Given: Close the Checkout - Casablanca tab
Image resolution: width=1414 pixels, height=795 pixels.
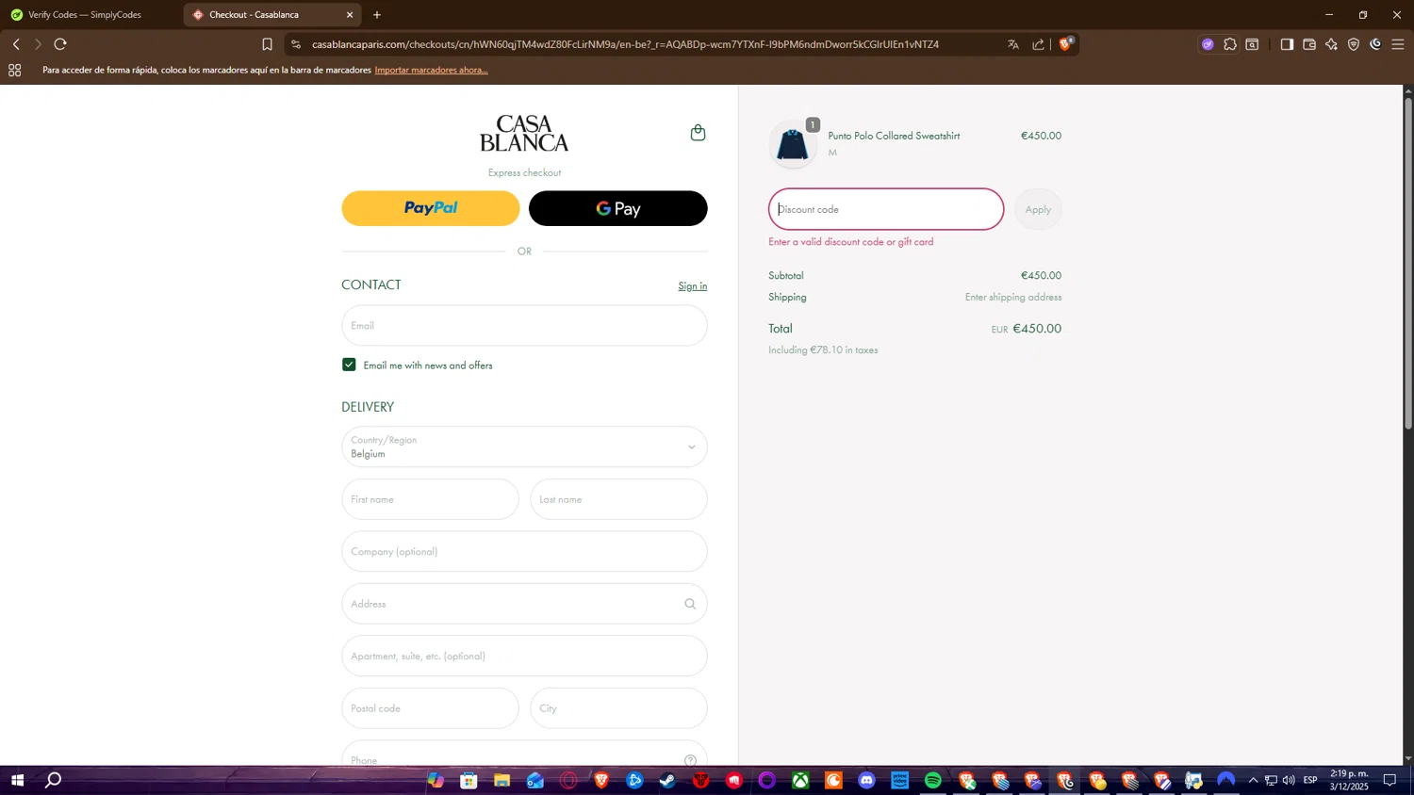Looking at the screenshot, I should 350,14.
